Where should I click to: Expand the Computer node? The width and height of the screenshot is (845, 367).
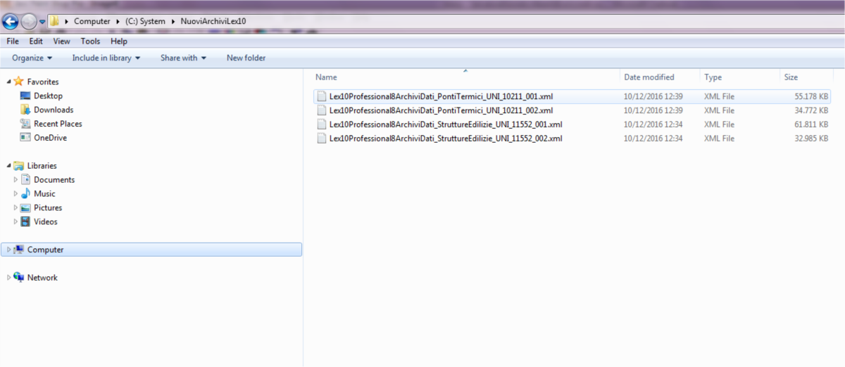tap(9, 250)
